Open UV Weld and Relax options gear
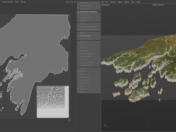The height and width of the screenshot is (132, 176). tap(99, 18)
